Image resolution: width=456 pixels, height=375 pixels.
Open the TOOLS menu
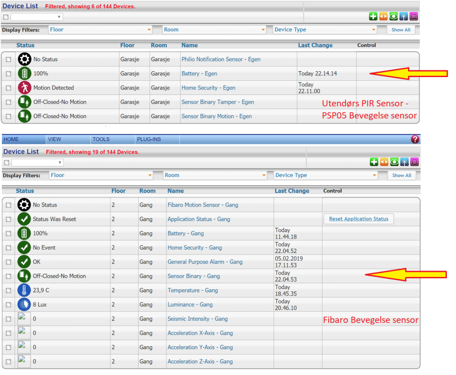pyautogui.click(x=101, y=139)
